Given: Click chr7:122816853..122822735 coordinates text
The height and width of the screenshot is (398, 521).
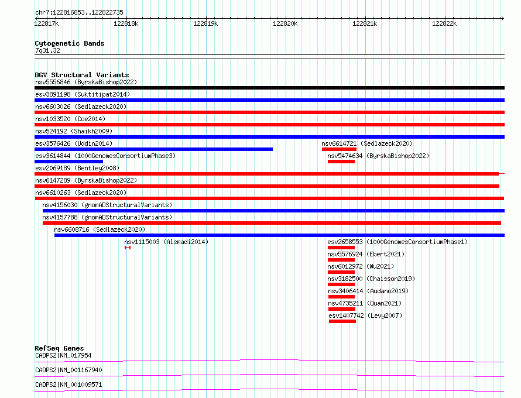Looking at the screenshot, I should [79, 12].
